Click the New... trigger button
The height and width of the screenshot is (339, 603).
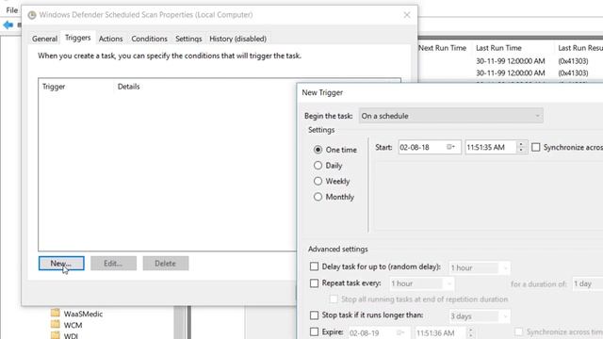(x=61, y=264)
